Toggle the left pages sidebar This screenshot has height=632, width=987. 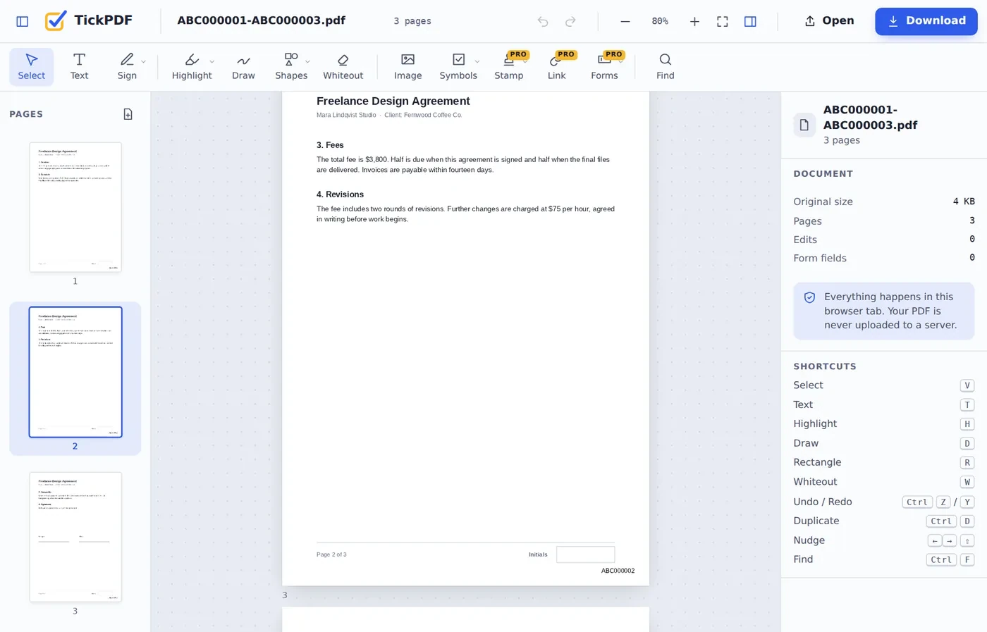click(x=23, y=21)
